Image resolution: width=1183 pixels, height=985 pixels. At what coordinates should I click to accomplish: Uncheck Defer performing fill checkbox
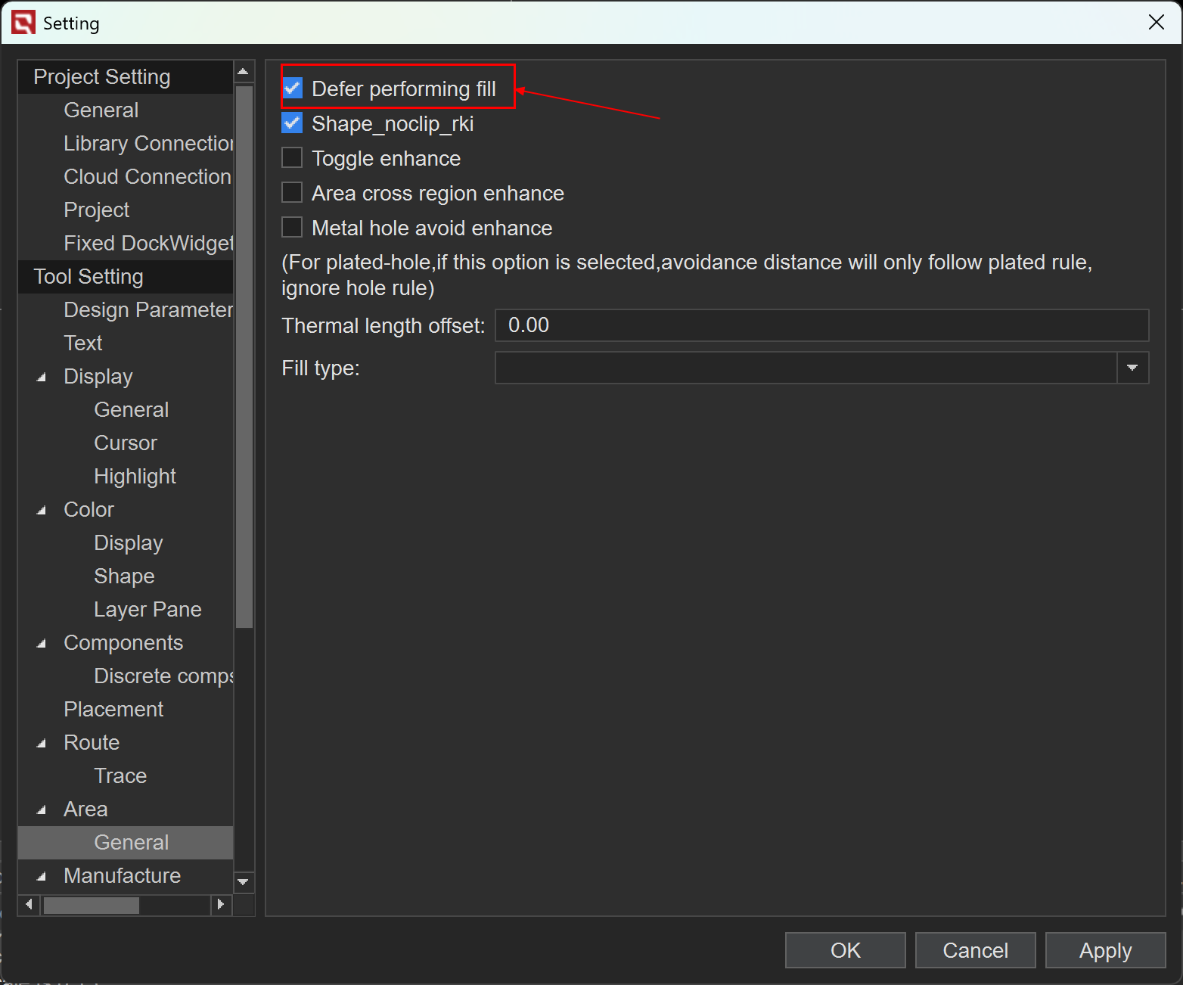(293, 89)
